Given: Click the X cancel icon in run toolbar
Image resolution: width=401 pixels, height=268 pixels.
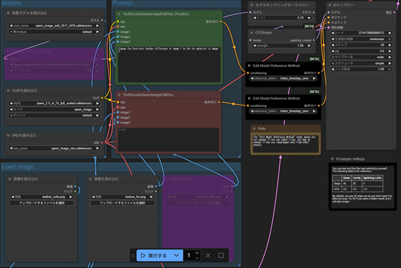Looking at the screenshot, I should click(208, 255).
